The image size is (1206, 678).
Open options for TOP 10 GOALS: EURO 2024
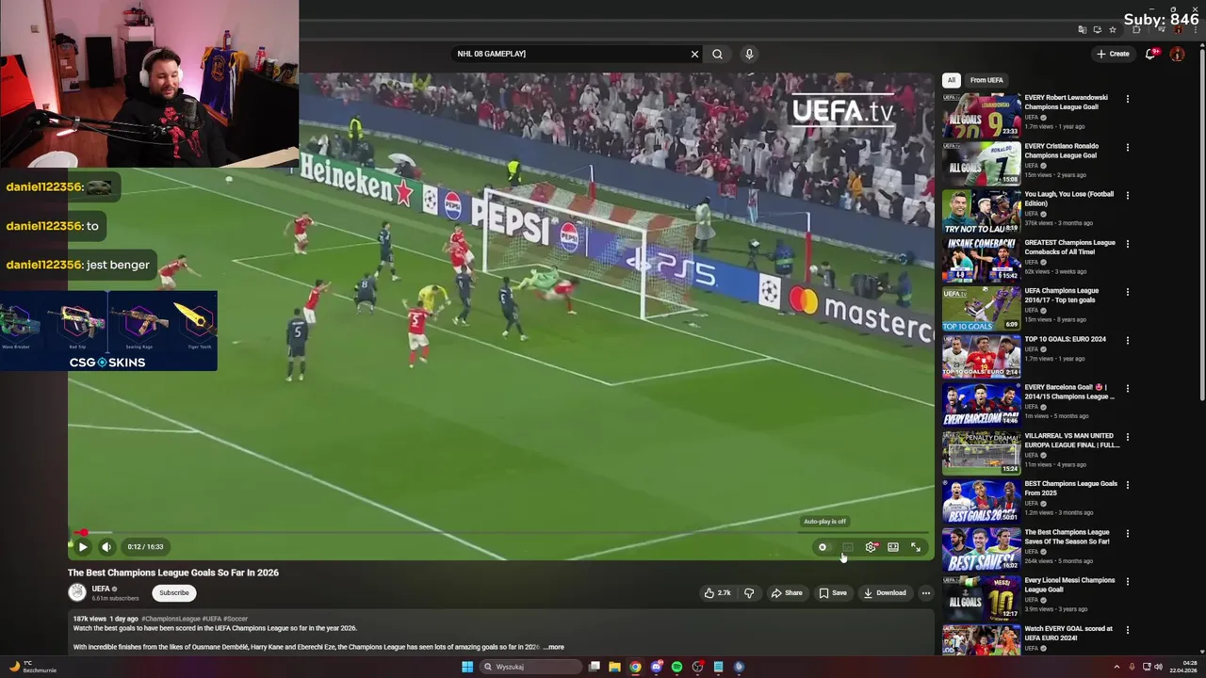point(1127,340)
